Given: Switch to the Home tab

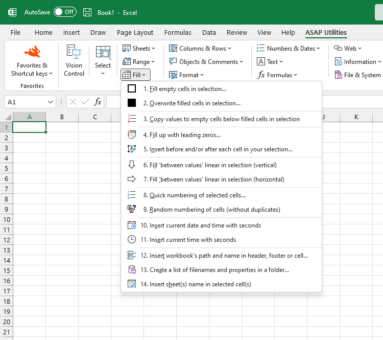Looking at the screenshot, I should (x=43, y=33).
